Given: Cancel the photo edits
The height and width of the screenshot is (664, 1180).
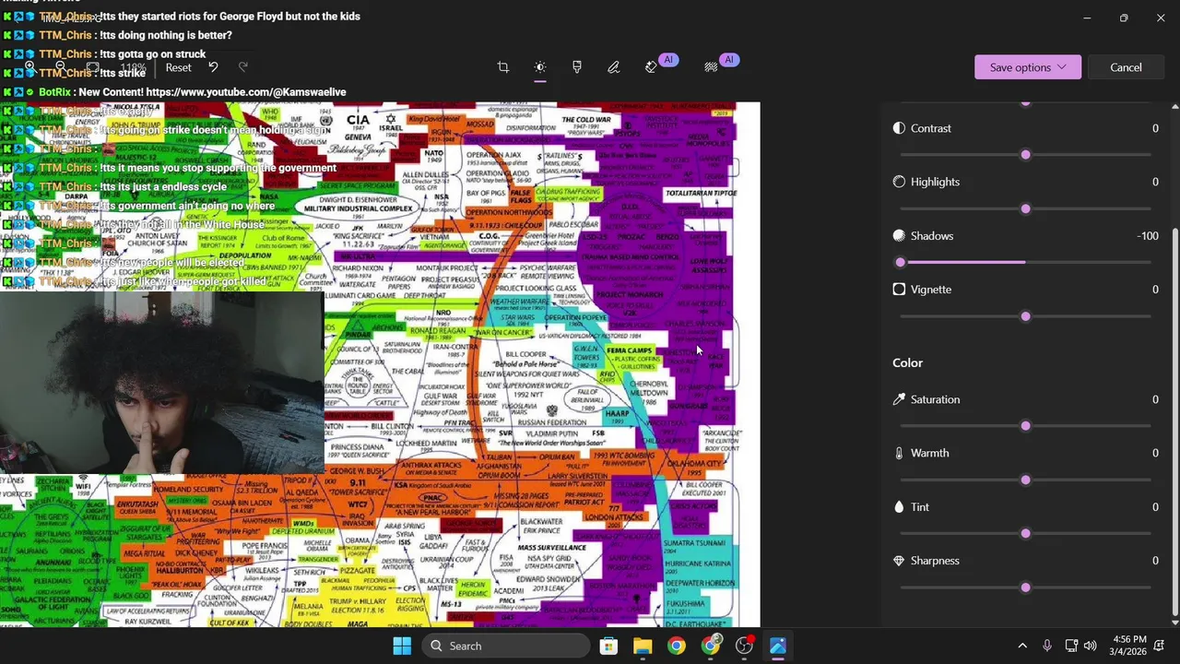Looking at the screenshot, I should coord(1126,67).
